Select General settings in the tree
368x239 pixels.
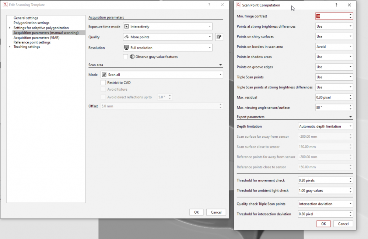coord(26,18)
